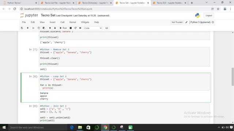Open the Cell menu
This screenshot has height=131, width=234.
[63, 22]
